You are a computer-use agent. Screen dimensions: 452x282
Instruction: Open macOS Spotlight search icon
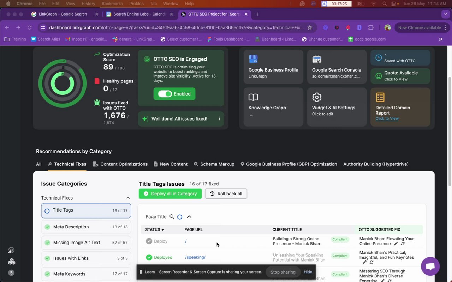click(385, 4)
